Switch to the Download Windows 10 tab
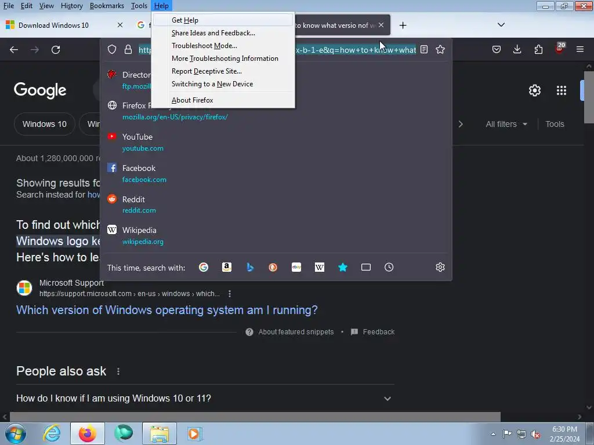Image resolution: width=594 pixels, height=445 pixels. pyautogui.click(x=65, y=25)
